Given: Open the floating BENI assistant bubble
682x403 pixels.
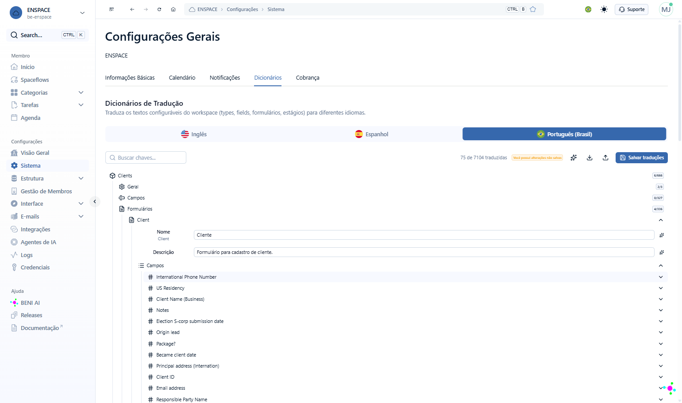Looking at the screenshot, I should point(670,388).
